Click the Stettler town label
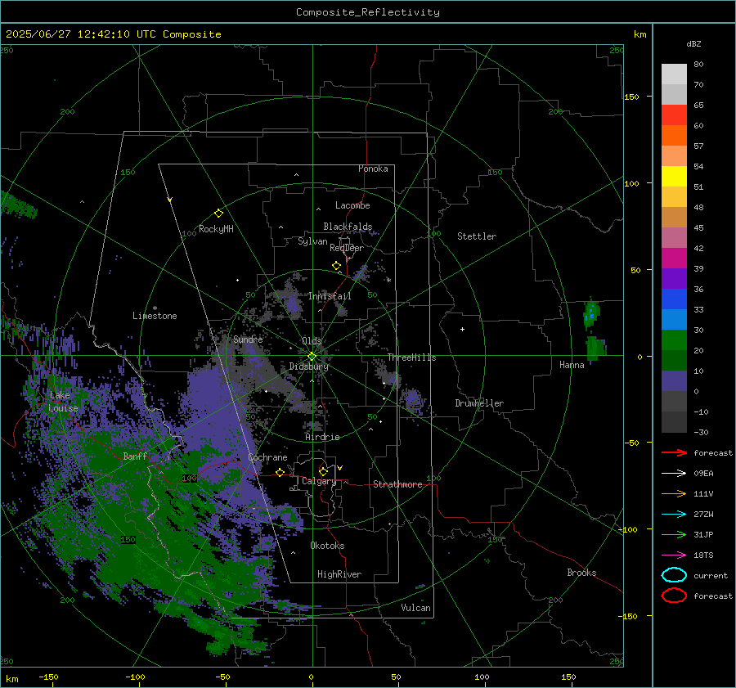 (x=477, y=236)
